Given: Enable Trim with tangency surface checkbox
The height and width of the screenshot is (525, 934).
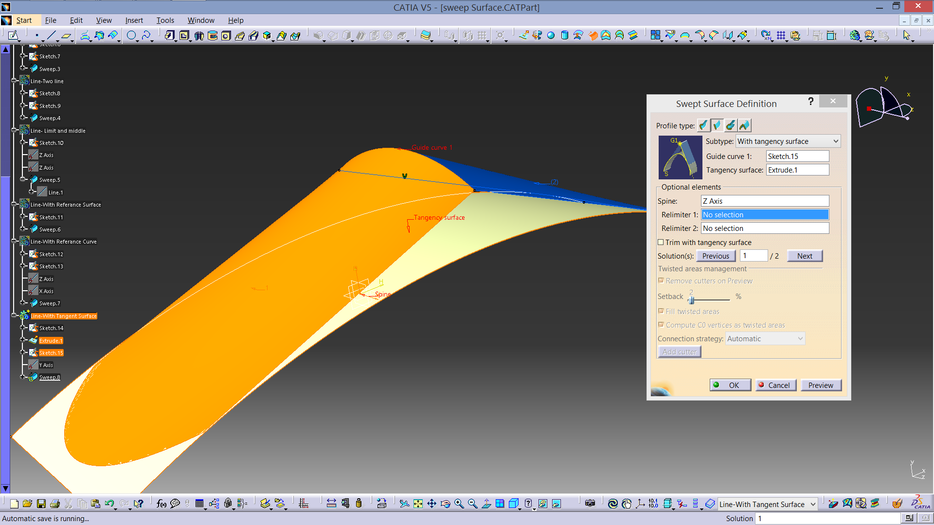Looking at the screenshot, I should 661,242.
